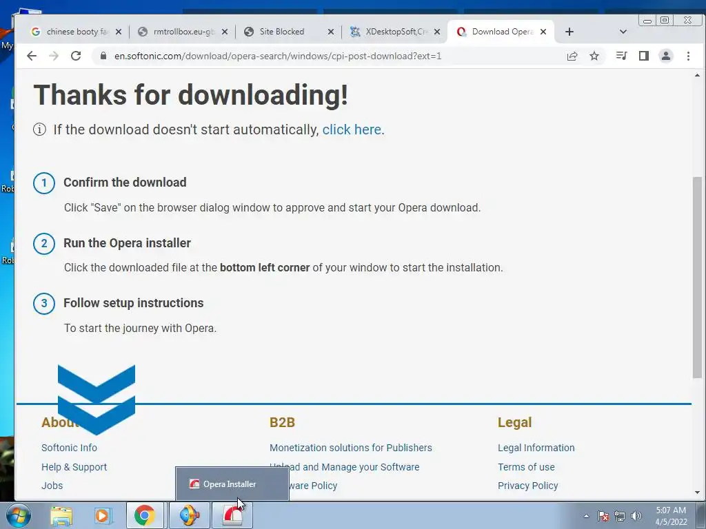Screen dimensions: 706x529
Task: Select the Opera Installer preview thumbnail
Action: (232, 484)
